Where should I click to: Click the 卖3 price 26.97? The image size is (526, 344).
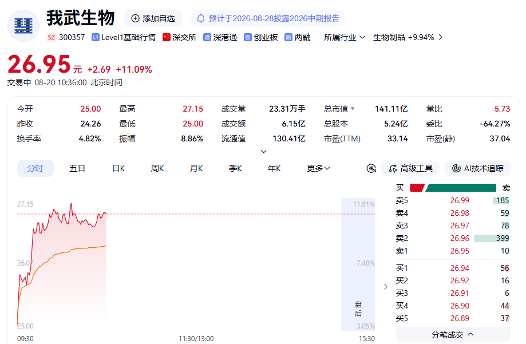click(x=460, y=226)
